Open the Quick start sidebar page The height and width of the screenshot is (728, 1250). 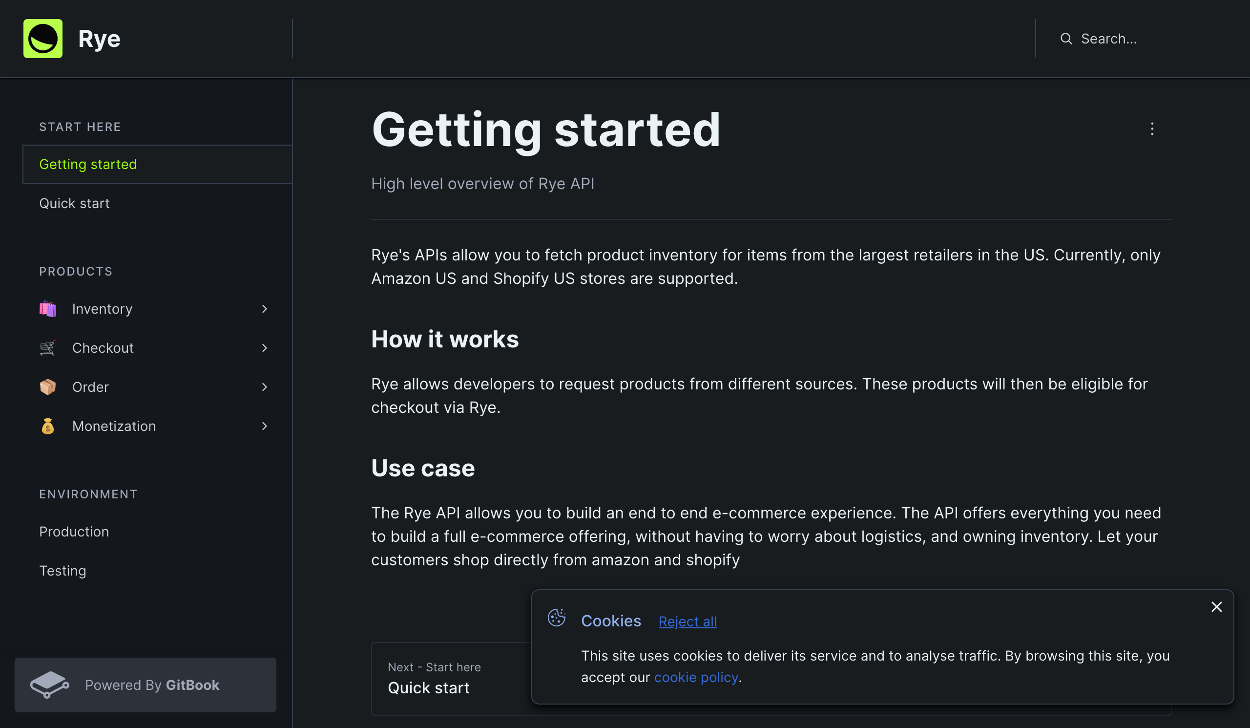tap(157, 203)
